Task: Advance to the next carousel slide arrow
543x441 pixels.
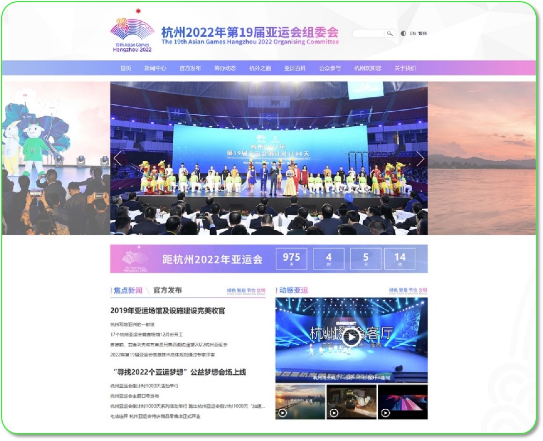Action: coord(420,158)
